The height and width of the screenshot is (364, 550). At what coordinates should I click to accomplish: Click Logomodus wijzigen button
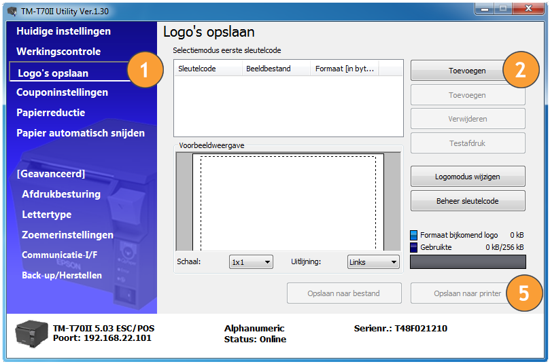tap(468, 177)
